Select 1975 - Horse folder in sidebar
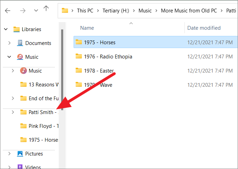Image resolution: width=238 pixels, height=169 pixels. click(44, 140)
